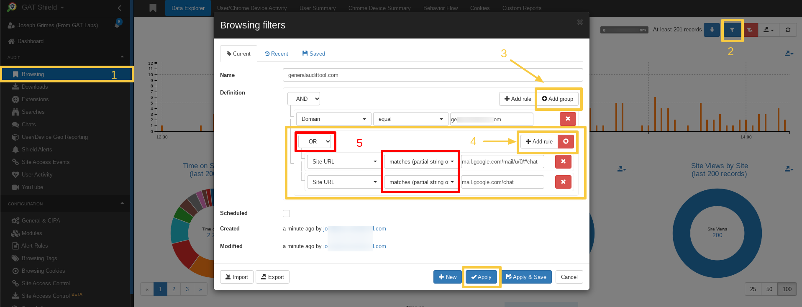Open first Site URL field dropdown
This screenshot has width=802, height=307.
coord(344,161)
